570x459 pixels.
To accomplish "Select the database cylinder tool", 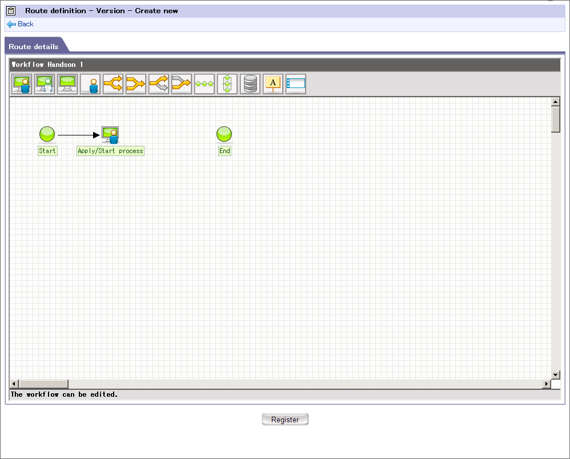I will pos(250,84).
